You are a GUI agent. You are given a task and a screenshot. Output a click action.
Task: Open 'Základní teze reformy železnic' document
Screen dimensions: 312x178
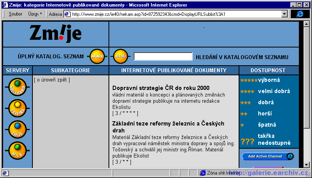point(168,127)
